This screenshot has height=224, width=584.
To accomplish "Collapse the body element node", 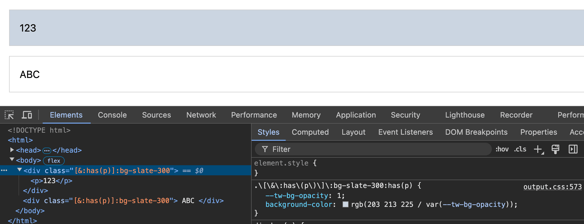I will pos(12,160).
